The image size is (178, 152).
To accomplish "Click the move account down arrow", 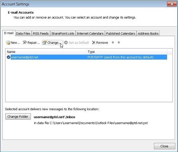I will pos(119,43).
